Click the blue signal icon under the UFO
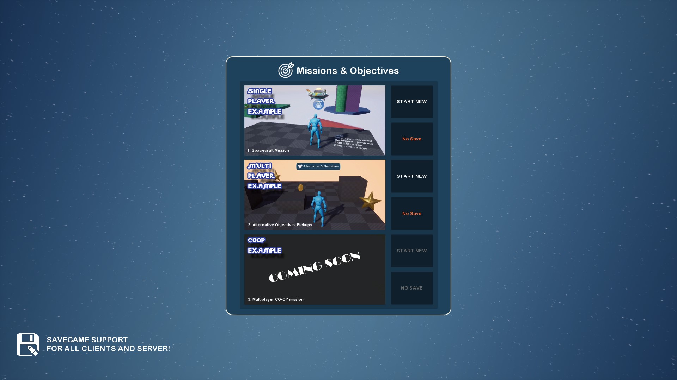677x380 pixels. pos(318,104)
